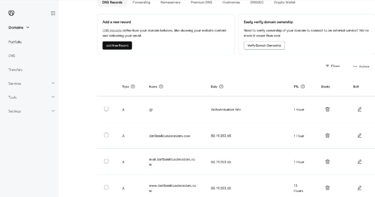Screen dimensions: 375x197
Task: Show help for the TTL column
Action: pos(303,87)
